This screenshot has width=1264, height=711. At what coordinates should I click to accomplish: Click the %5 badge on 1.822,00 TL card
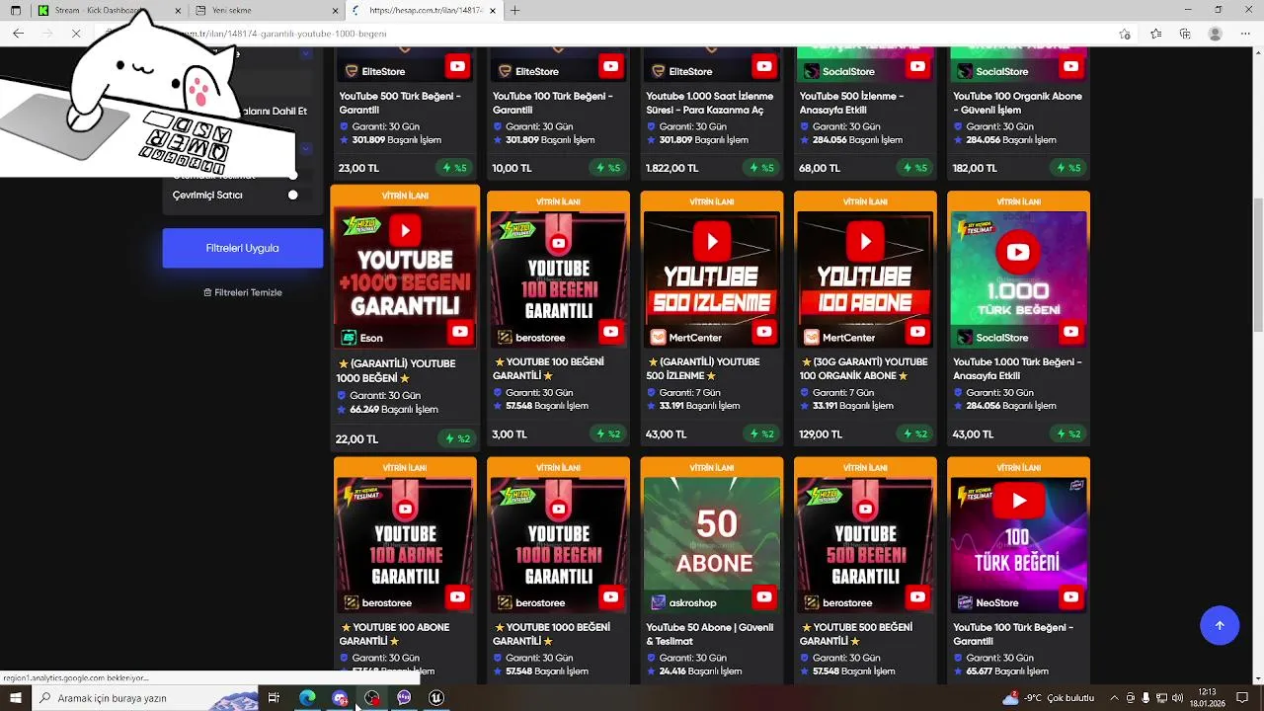pos(760,168)
